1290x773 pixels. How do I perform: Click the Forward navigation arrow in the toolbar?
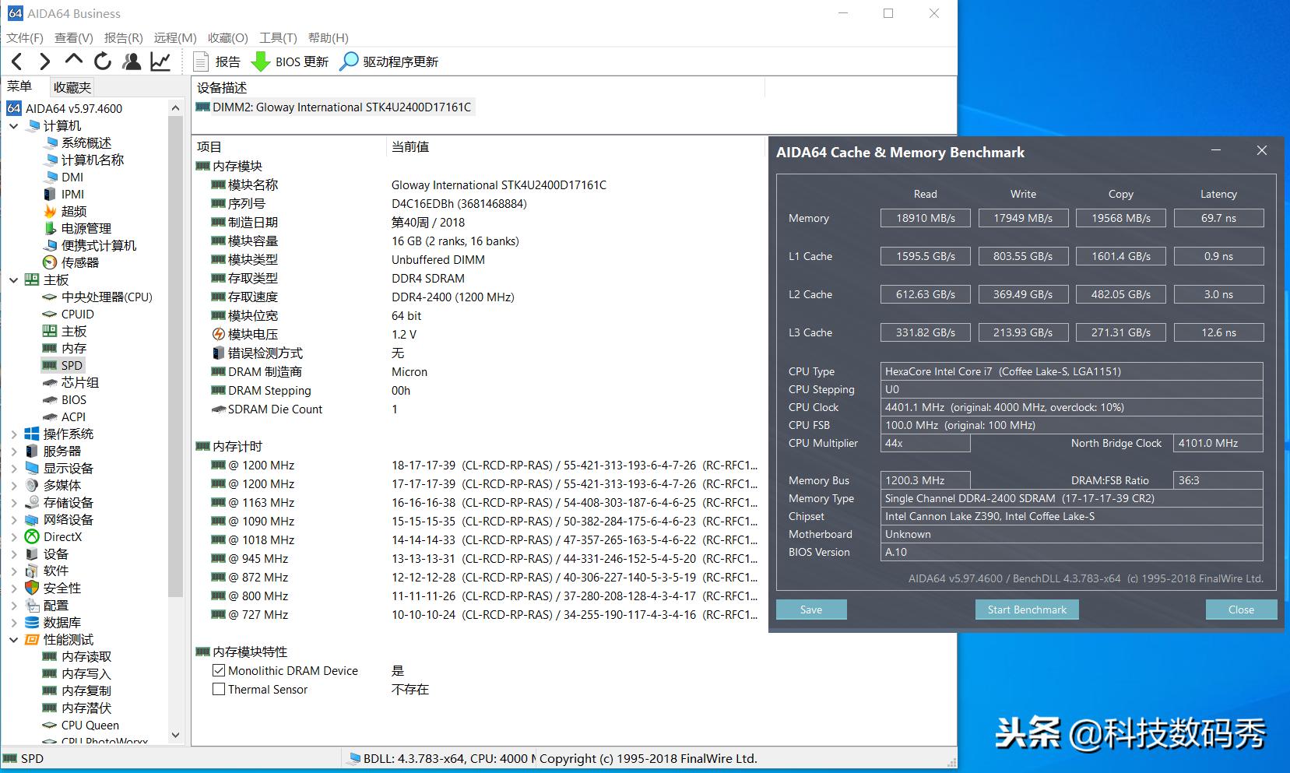coord(45,61)
